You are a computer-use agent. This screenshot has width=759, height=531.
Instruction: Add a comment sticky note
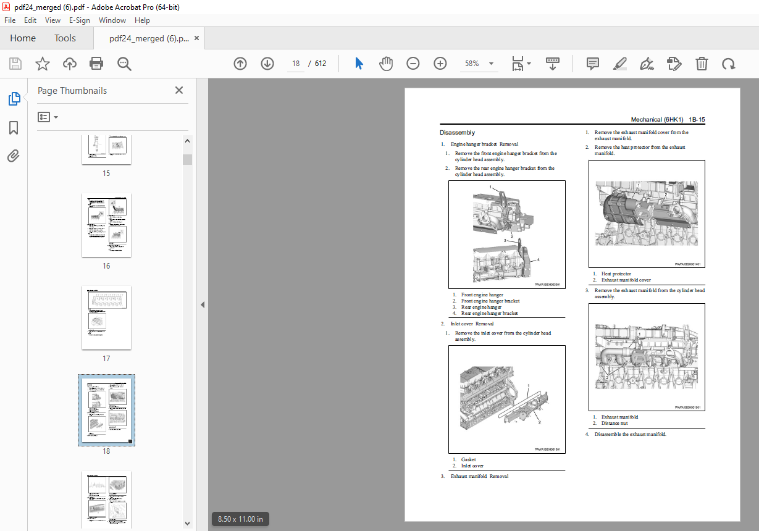(592, 64)
